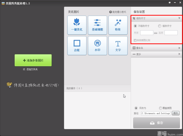Click the 添加文件夹 add folder link
Screen dimensions: 183x136
click(32, 69)
